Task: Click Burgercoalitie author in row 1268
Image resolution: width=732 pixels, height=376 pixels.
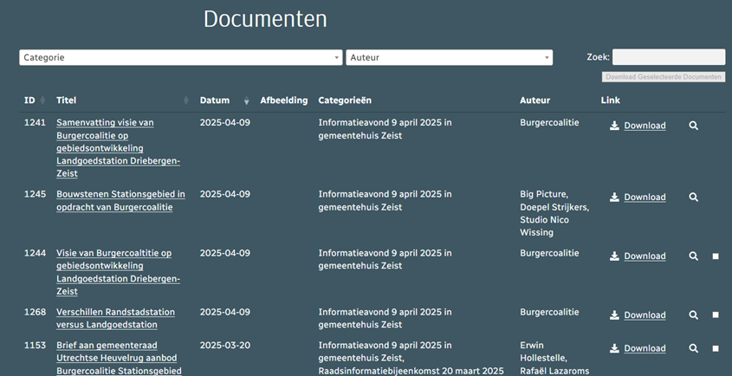Action: coord(549,312)
